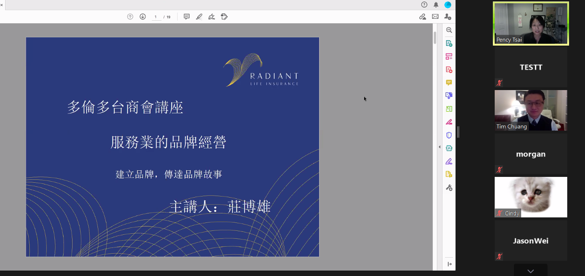Viewport: 585px width, 276px height.
Task: Open the yellow Comment tool
Action: tap(449, 83)
